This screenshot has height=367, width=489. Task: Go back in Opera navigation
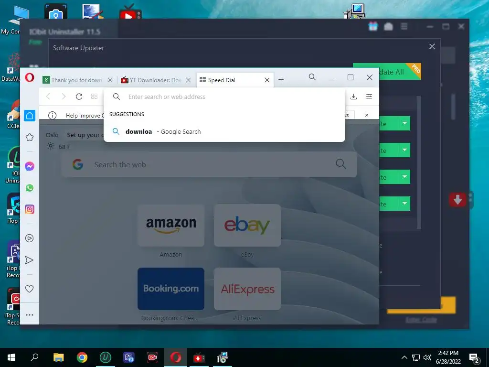(x=48, y=97)
